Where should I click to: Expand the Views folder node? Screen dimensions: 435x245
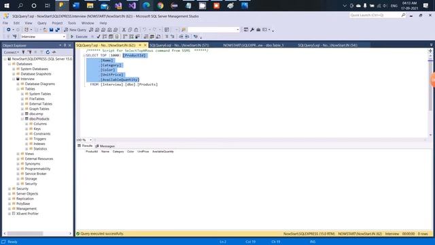point(18,154)
